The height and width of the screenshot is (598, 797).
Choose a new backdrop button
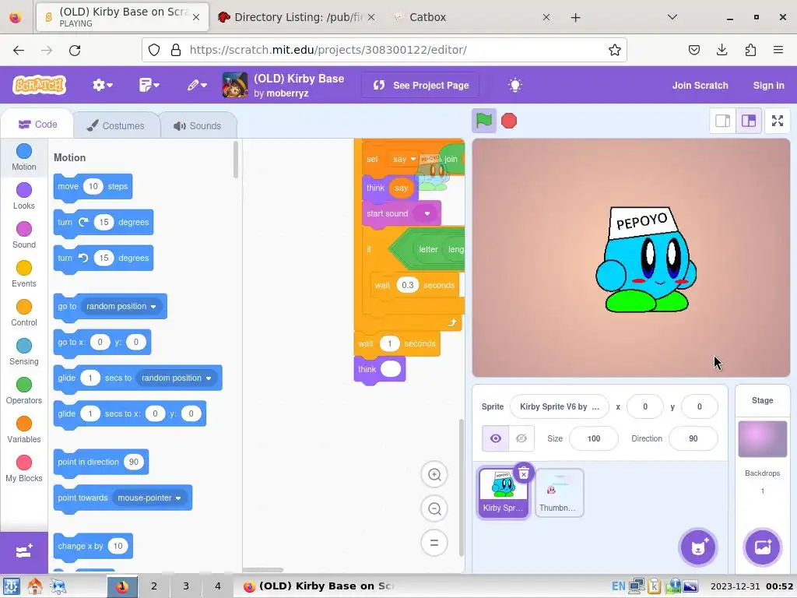[763, 547]
